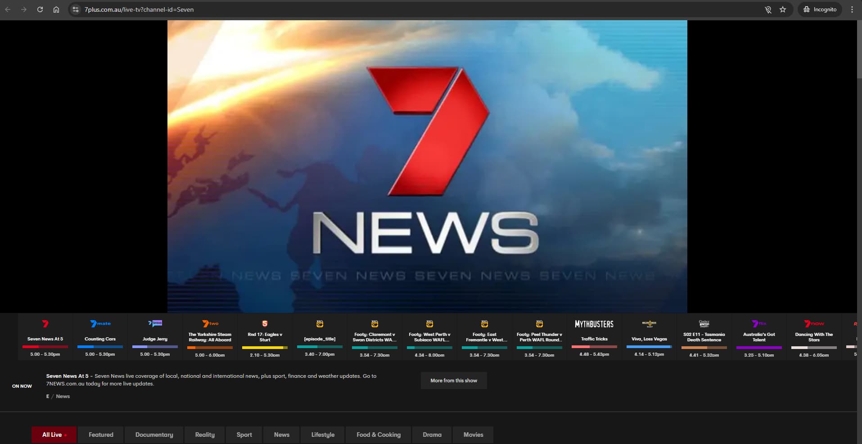Click the 7mate channel logo
Screen dimensions: 862x444
click(100, 324)
